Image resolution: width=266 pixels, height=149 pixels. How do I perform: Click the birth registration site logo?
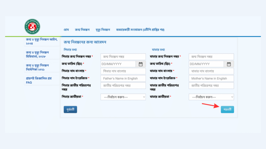click(x=32, y=27)
